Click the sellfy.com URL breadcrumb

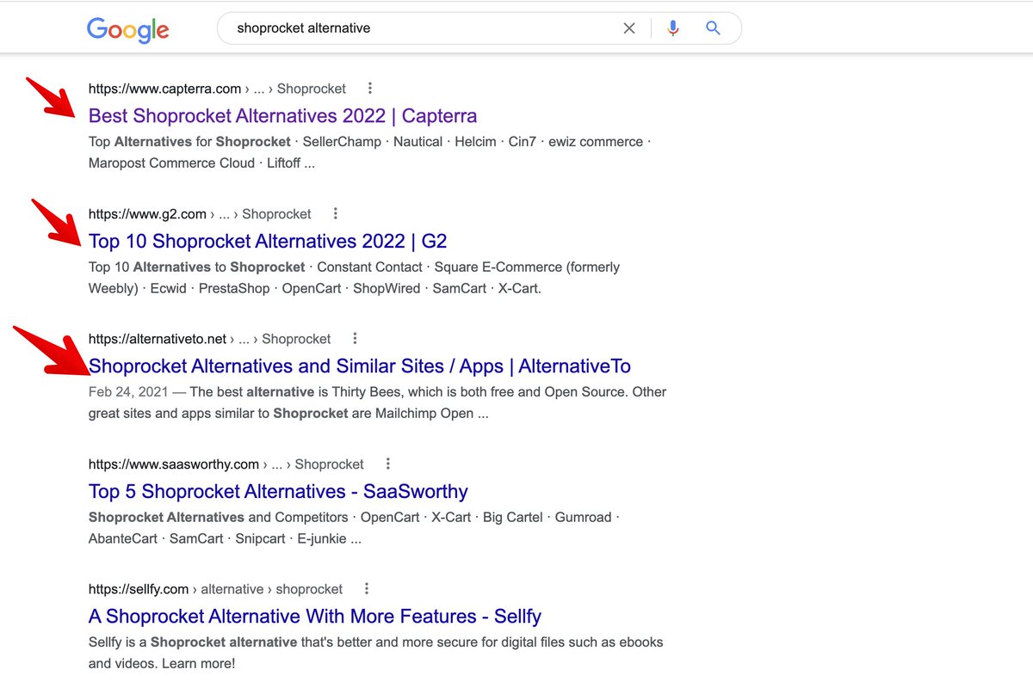click(x=139, y=589)
